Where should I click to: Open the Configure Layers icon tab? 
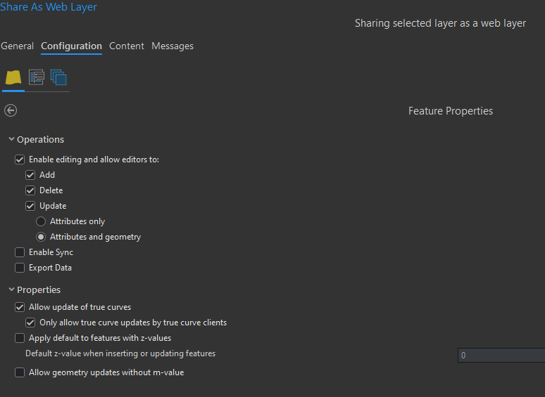point(13,77)
